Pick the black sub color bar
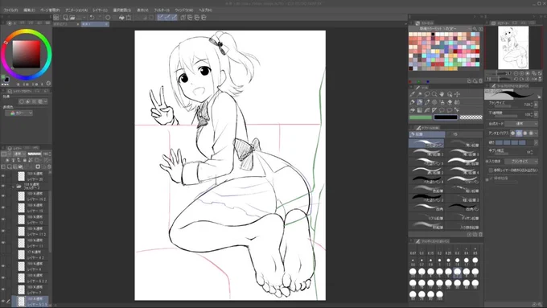Image resolution: width=547 pixels, height=308 pixels. (x=446, y=117)
